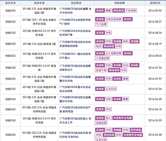Select the 电路故障 tag
This screenshot has height=141, width=166.
pos(101,123)
